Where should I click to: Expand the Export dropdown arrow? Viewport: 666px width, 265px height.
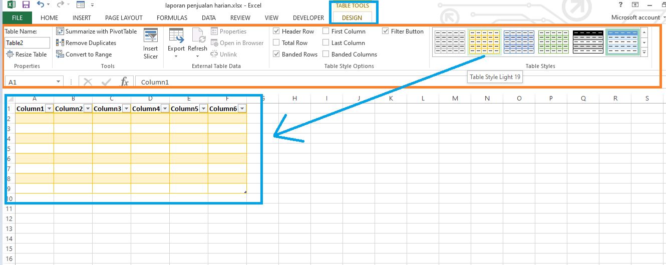[176, 56]
